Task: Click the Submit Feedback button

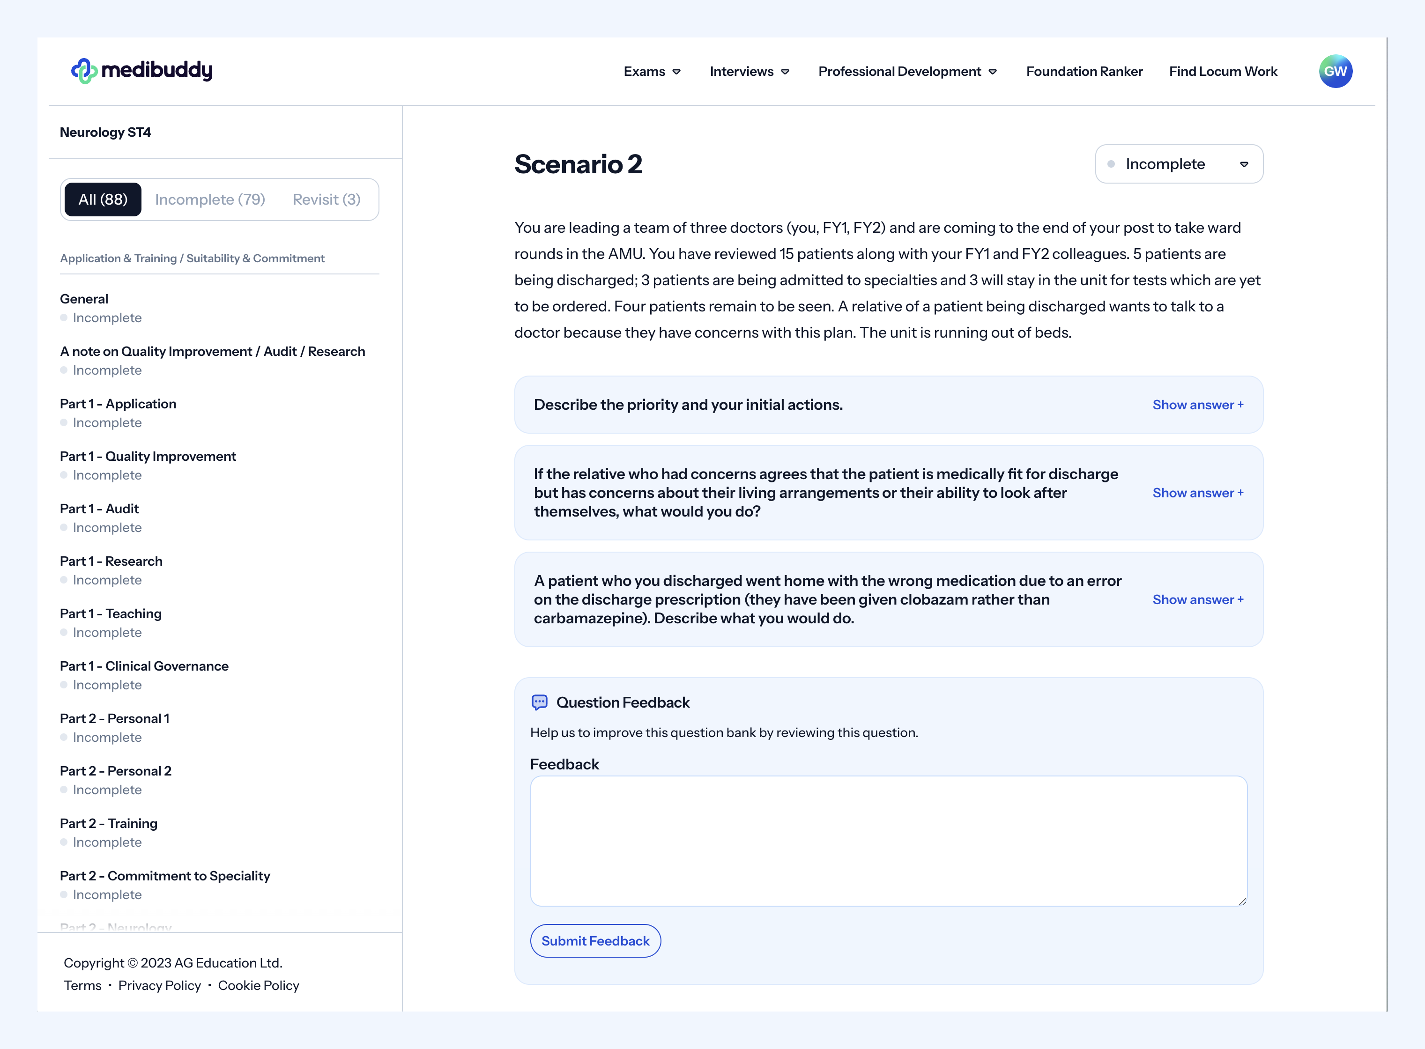Action: [x=595, y=940]
